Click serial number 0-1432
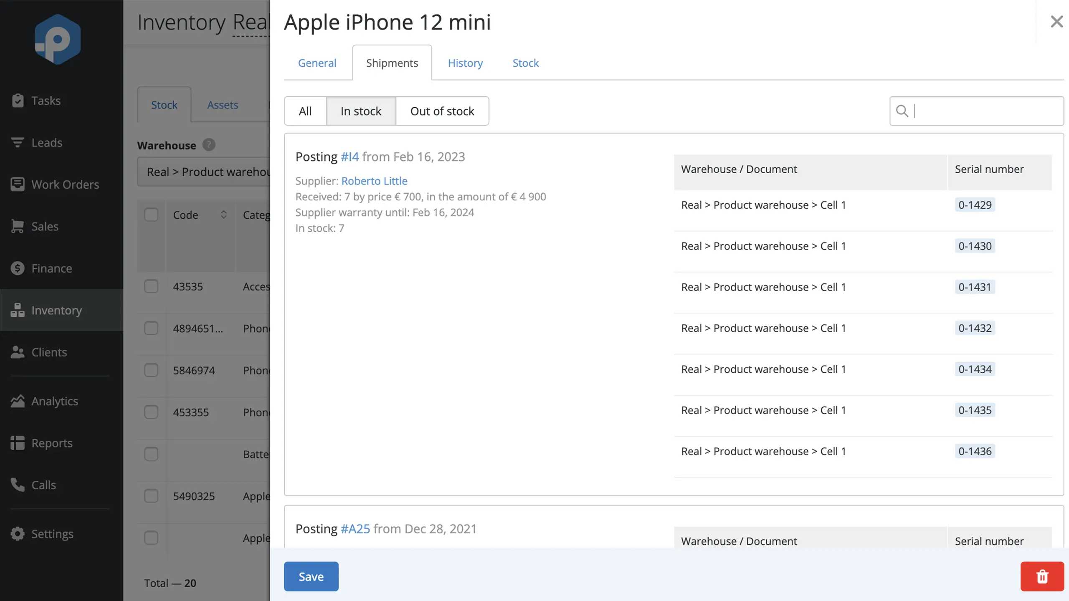This screenshot has width=1069, height=601. tap(975, 328)
